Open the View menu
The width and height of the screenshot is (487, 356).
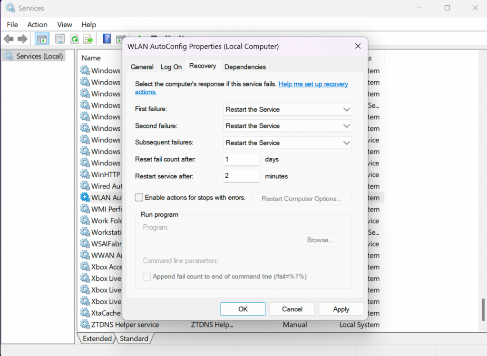(65, 25)
